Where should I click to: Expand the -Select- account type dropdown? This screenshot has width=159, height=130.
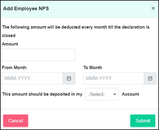(102, 94)
